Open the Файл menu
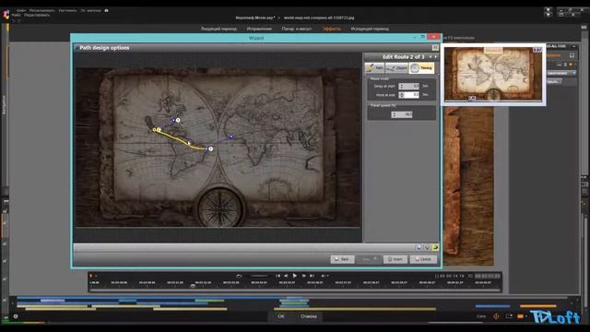 (17, 15)
